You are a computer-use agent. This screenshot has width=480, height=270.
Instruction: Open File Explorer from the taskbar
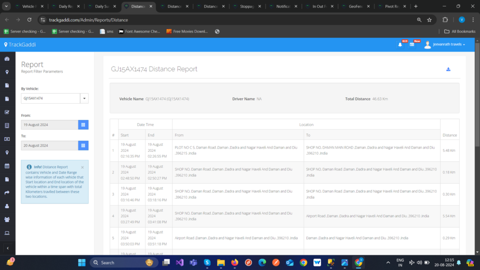pyautogui.click(x=221, y=262)
